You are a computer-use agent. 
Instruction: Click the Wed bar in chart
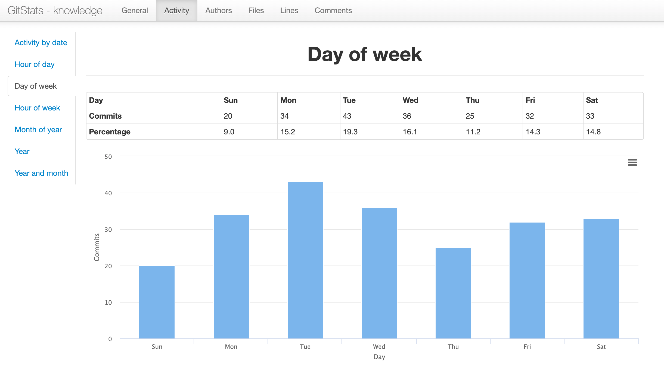click(x=379, y=273)
